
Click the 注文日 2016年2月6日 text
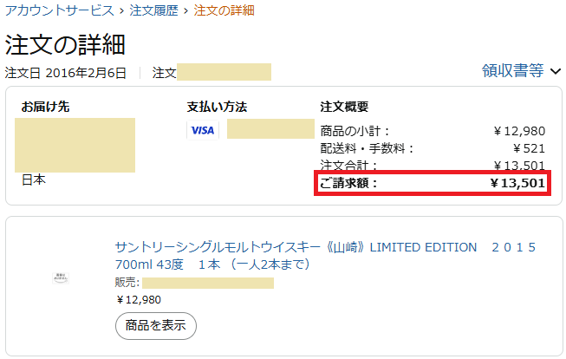point(65,73)
